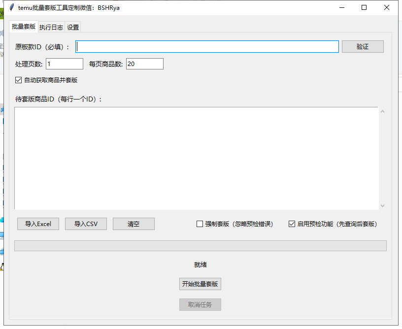Click the 每页商品数 input box
The height and width of the screenshot is (329, 402).
tap(144, 64)
